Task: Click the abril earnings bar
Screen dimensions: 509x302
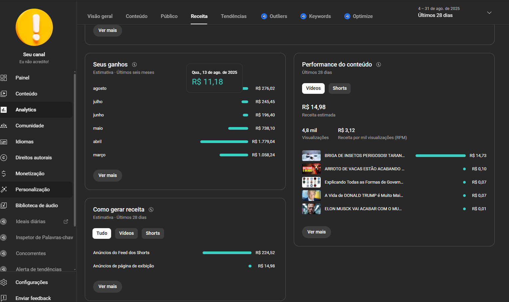Action: click(x=224, y=142)
